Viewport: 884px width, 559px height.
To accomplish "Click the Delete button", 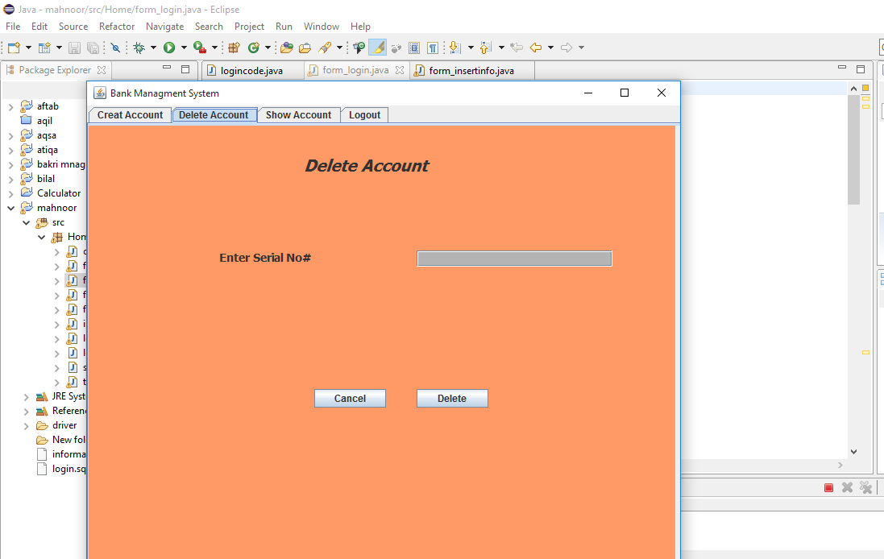I will pos(452,398).
